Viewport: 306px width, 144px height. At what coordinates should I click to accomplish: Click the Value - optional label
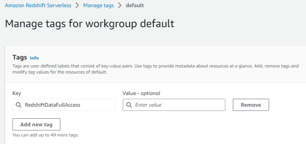[x=142, y=93]
